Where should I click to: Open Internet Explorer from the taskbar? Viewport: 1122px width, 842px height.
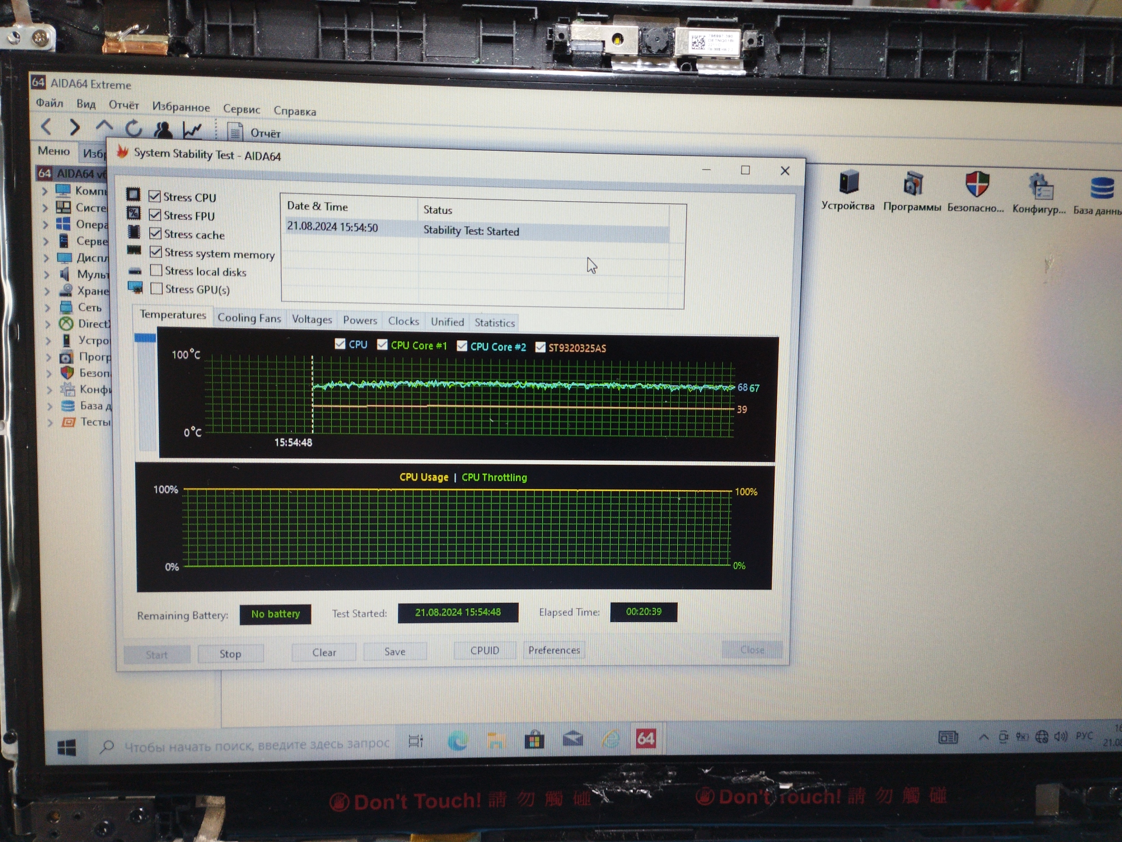(611, 739)
